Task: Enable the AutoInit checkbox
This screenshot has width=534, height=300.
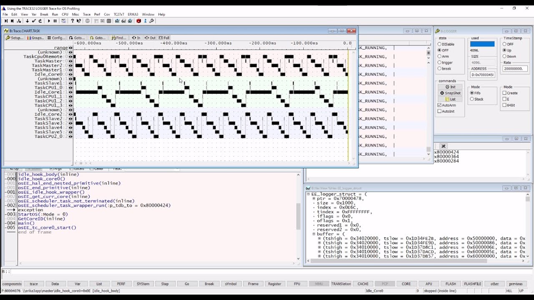Action: point(446,111)
